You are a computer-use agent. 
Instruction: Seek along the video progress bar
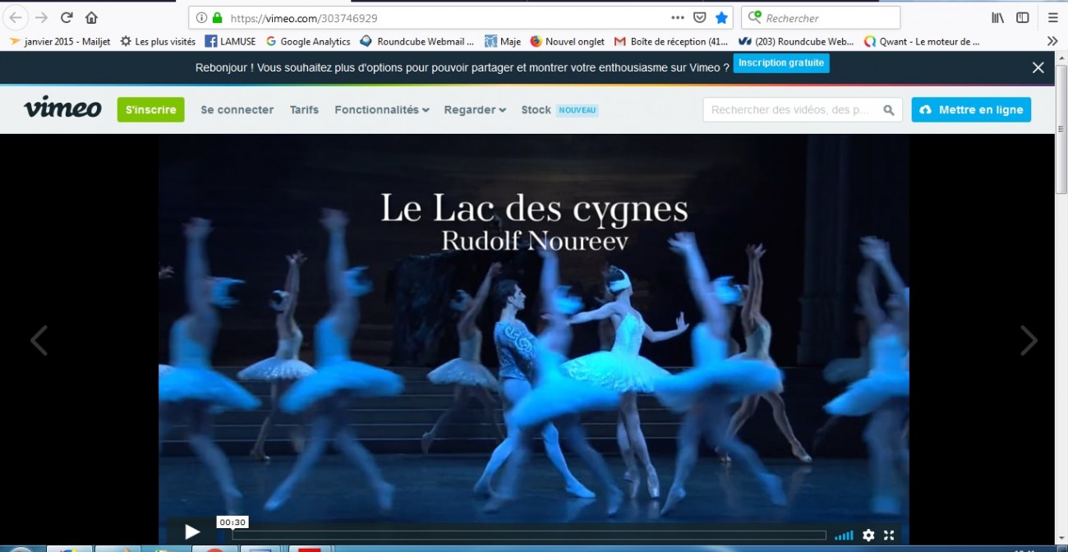[x=529, y=536]
